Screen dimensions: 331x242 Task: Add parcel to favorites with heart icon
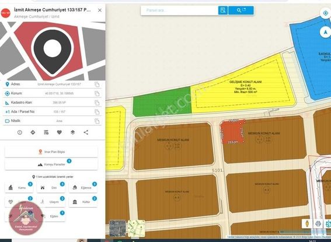[x=60, y=132]
